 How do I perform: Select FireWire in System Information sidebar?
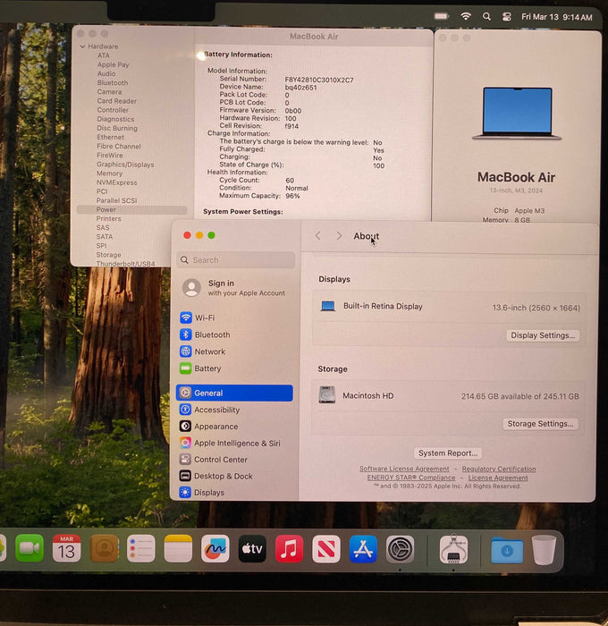(x=110, y=156)
